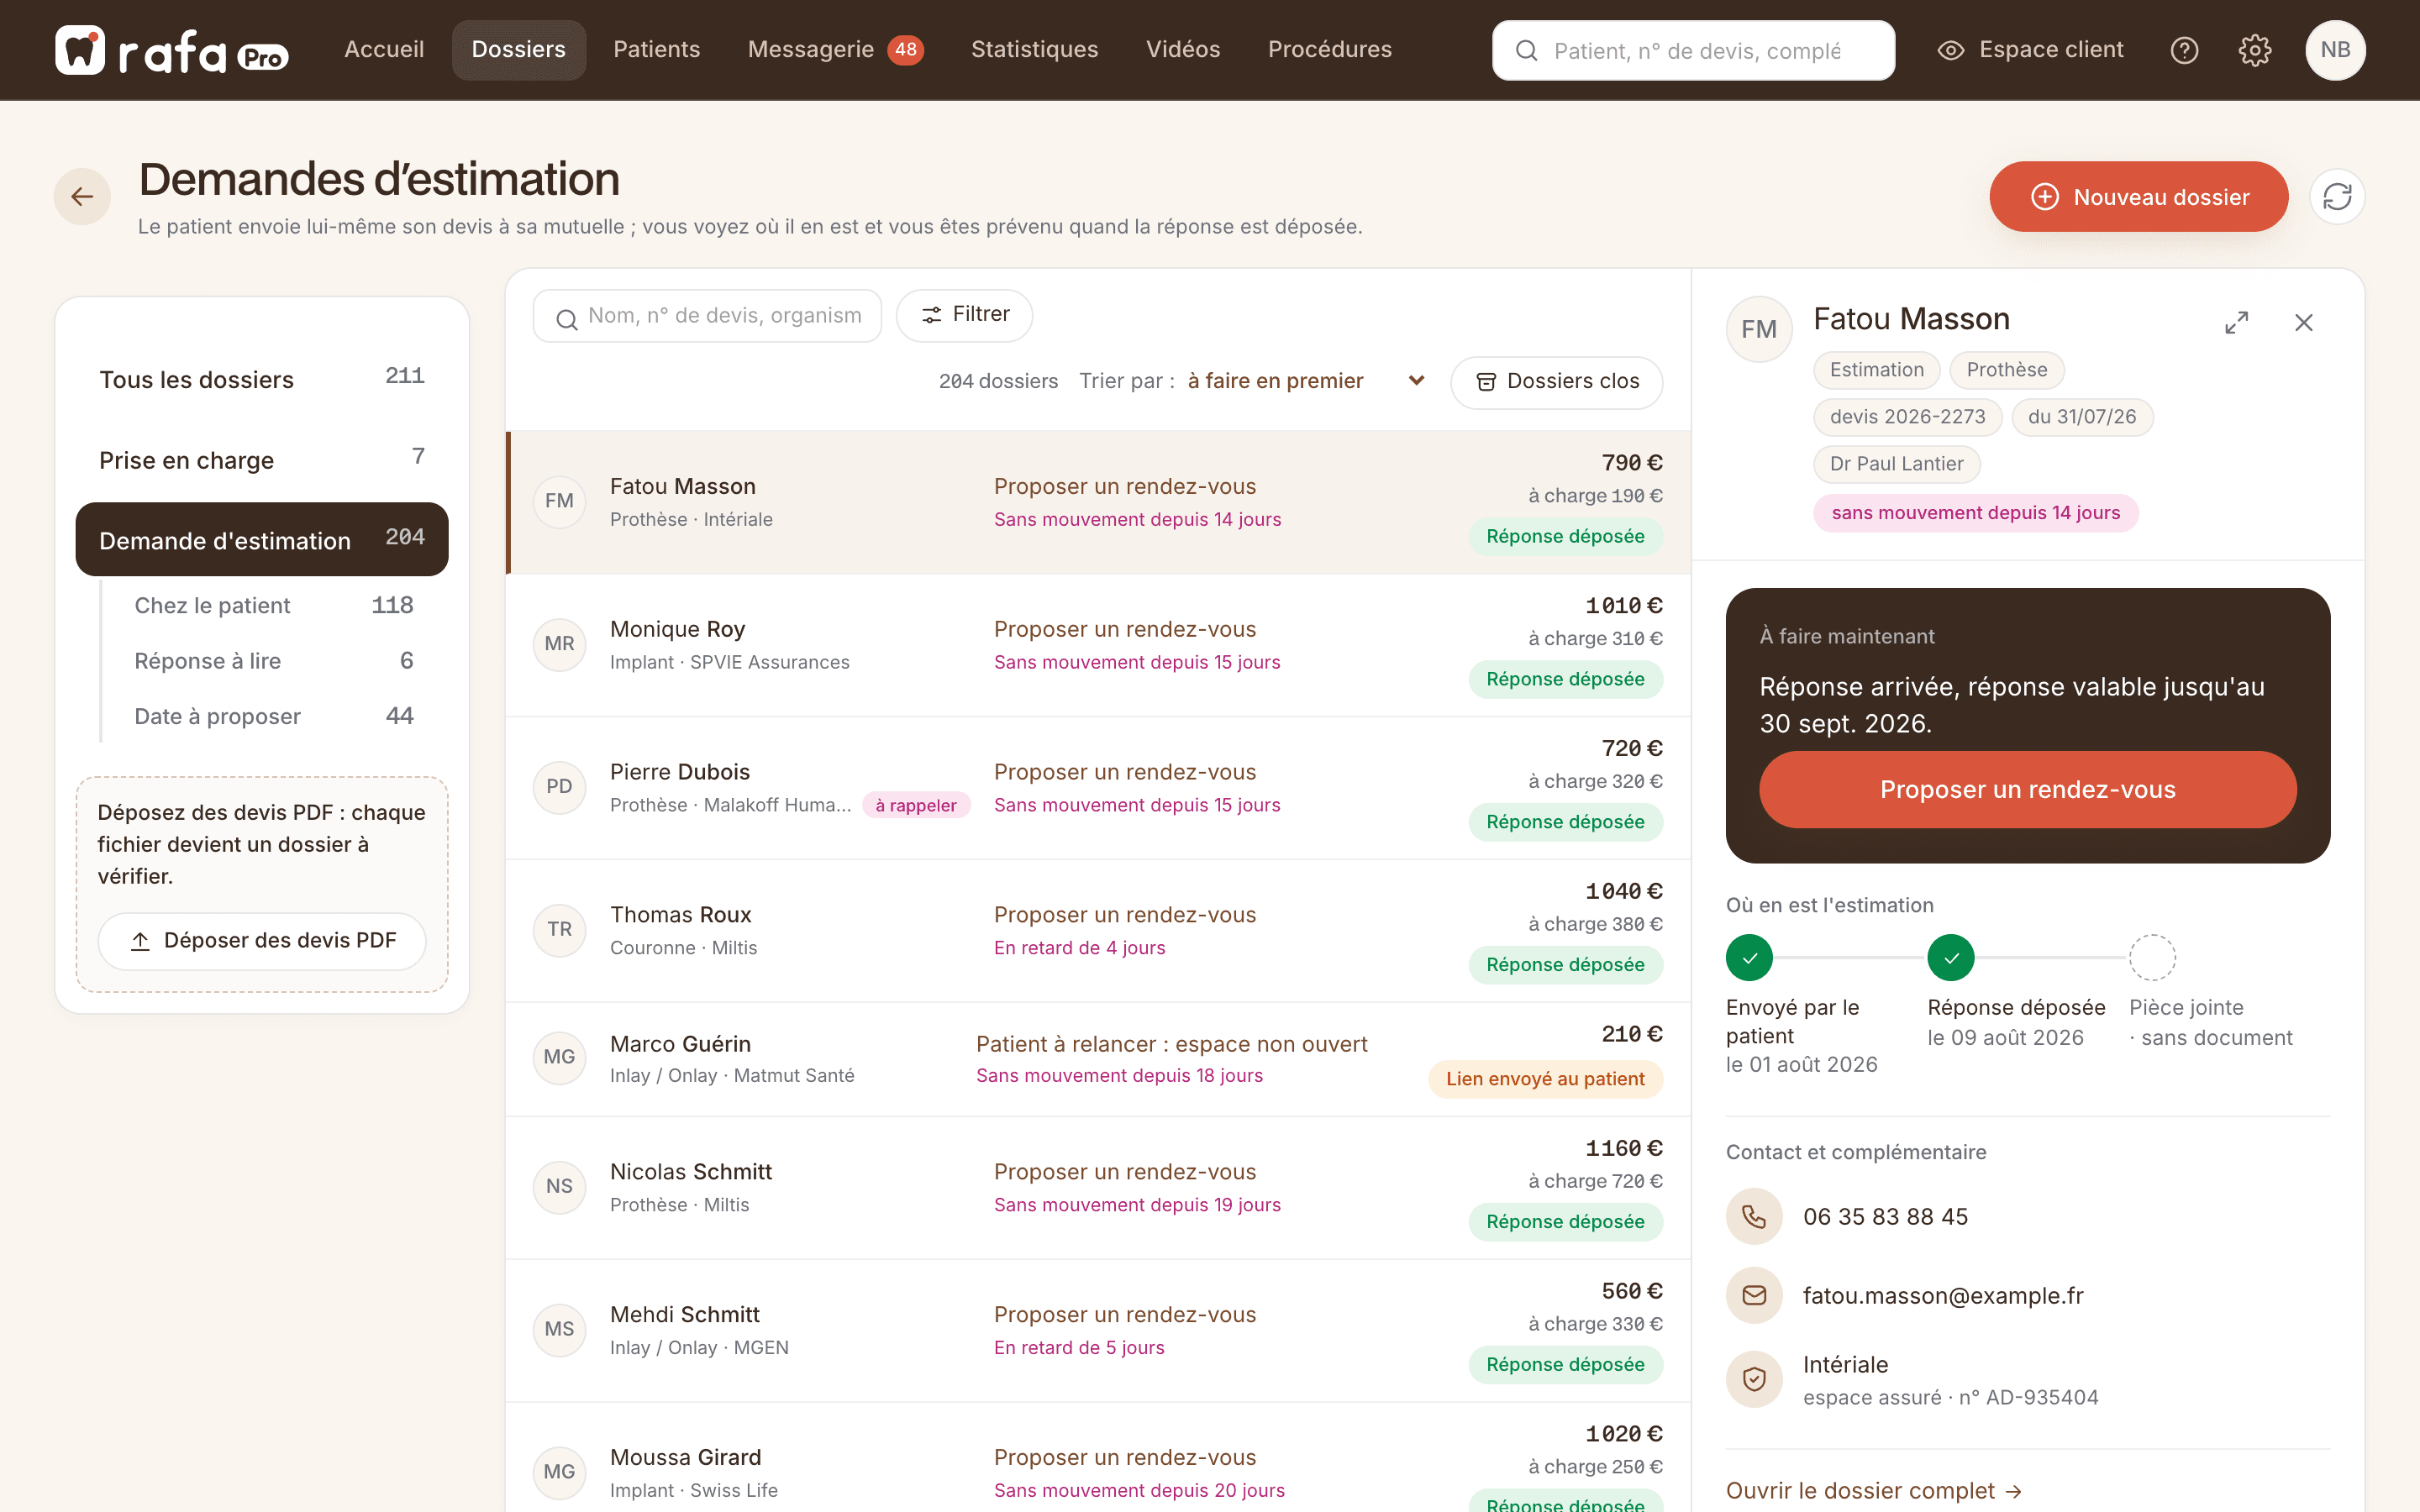Toggle the Dossiers clos view
The image size is (2420, 1512).
tap(1556, 382)
